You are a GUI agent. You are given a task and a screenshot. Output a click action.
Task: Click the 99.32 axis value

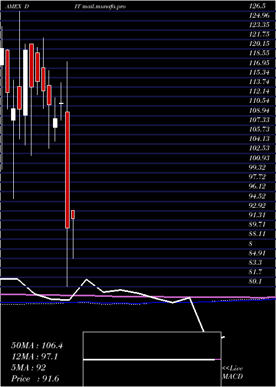click(257, 168)
